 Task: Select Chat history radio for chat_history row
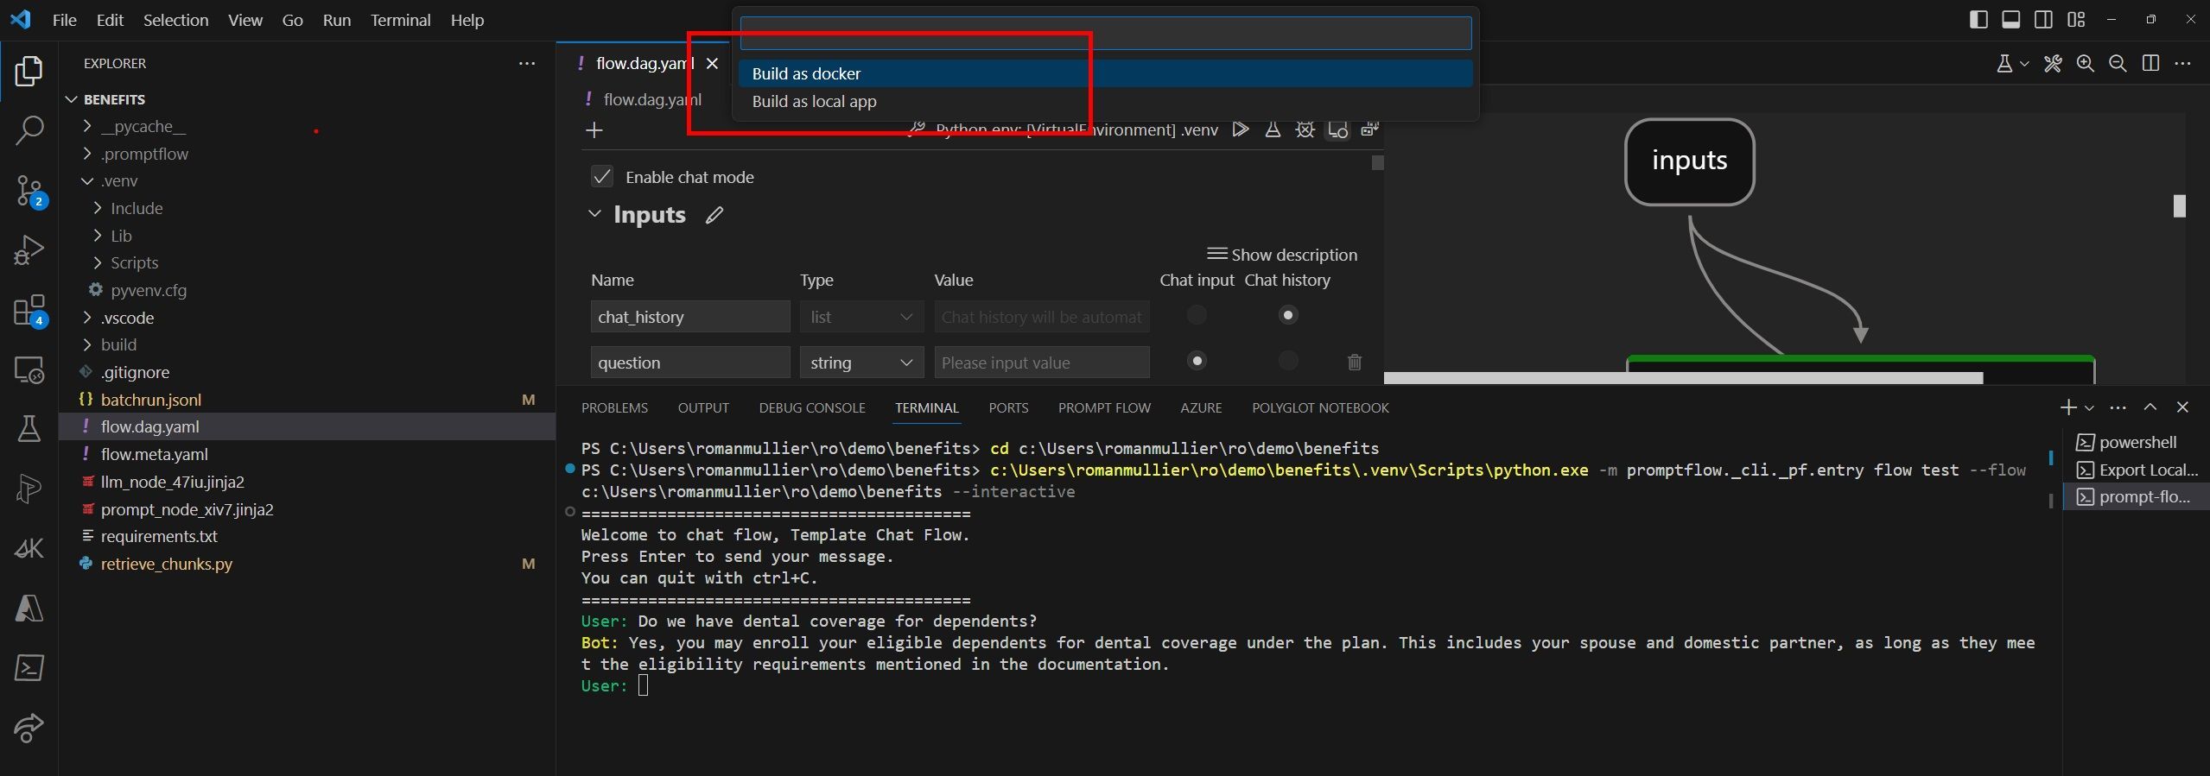click(x=1288, y=316)
